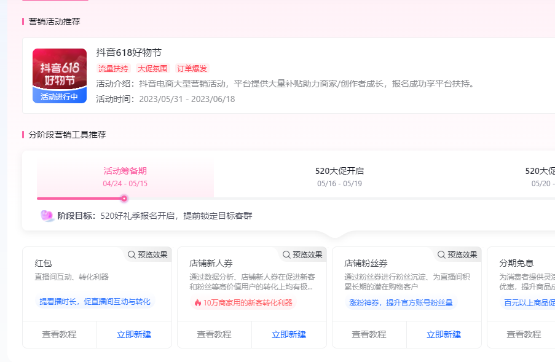Screen dimensions: 555x362
Task: Click magnifier icon on 店铺粉丝券 card
Action: pyautogui.click(x=441, y=255)
